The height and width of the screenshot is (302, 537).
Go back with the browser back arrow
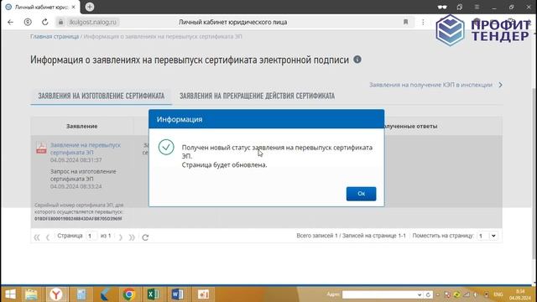10,22
